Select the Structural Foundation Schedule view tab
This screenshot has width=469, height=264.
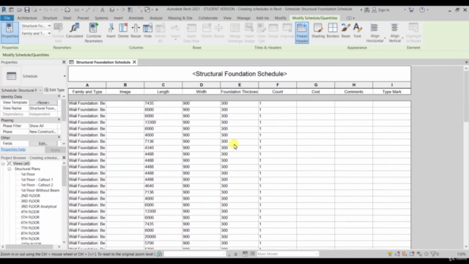click(103, 62)
